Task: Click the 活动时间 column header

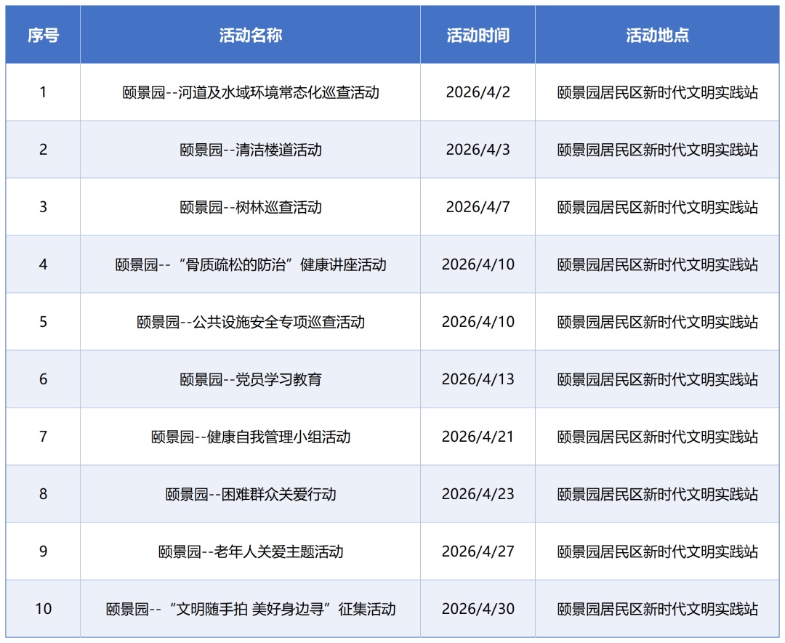Action: [x=478, y=35]
